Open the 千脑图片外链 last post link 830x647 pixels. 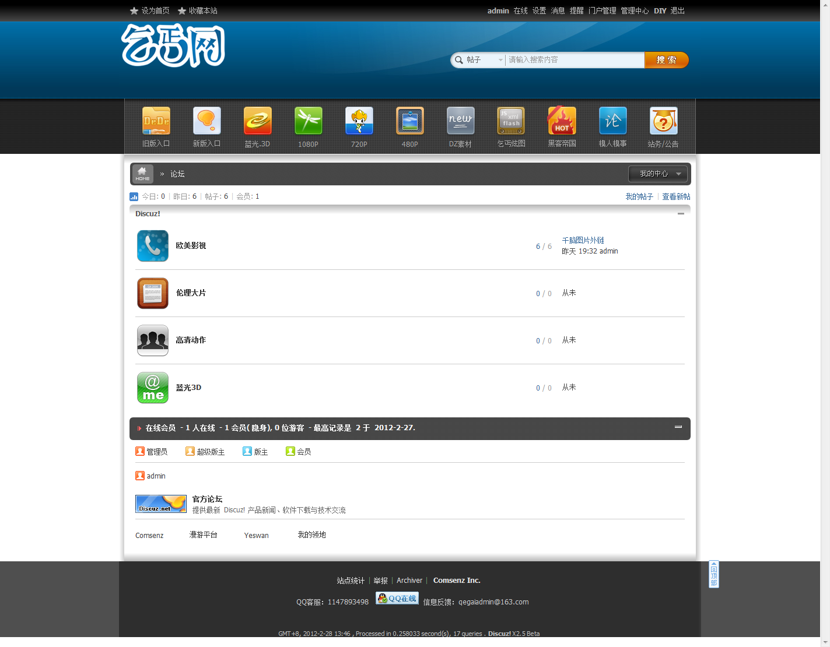coord(583,240)
